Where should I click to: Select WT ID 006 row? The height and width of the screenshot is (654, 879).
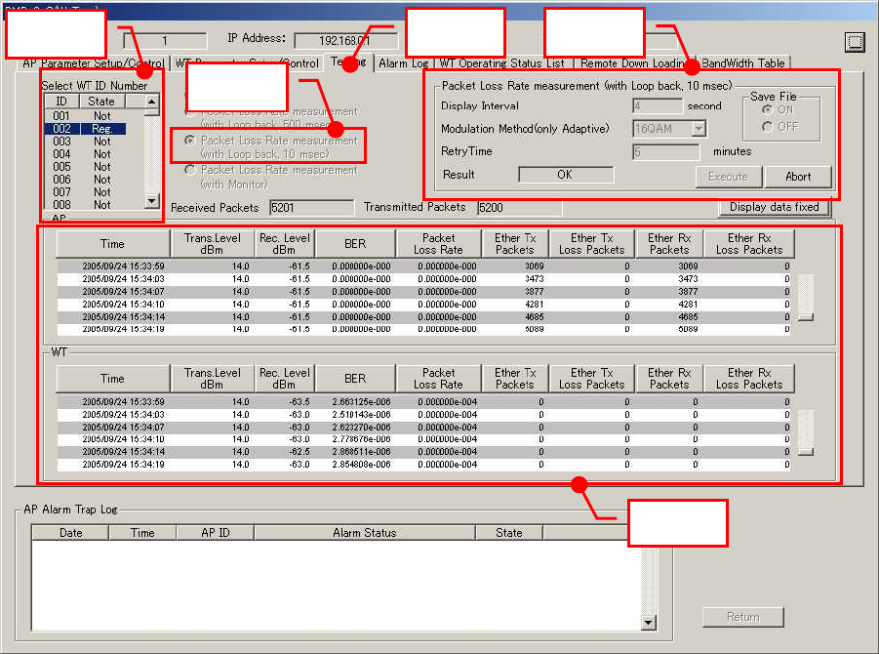pos(85,180)
